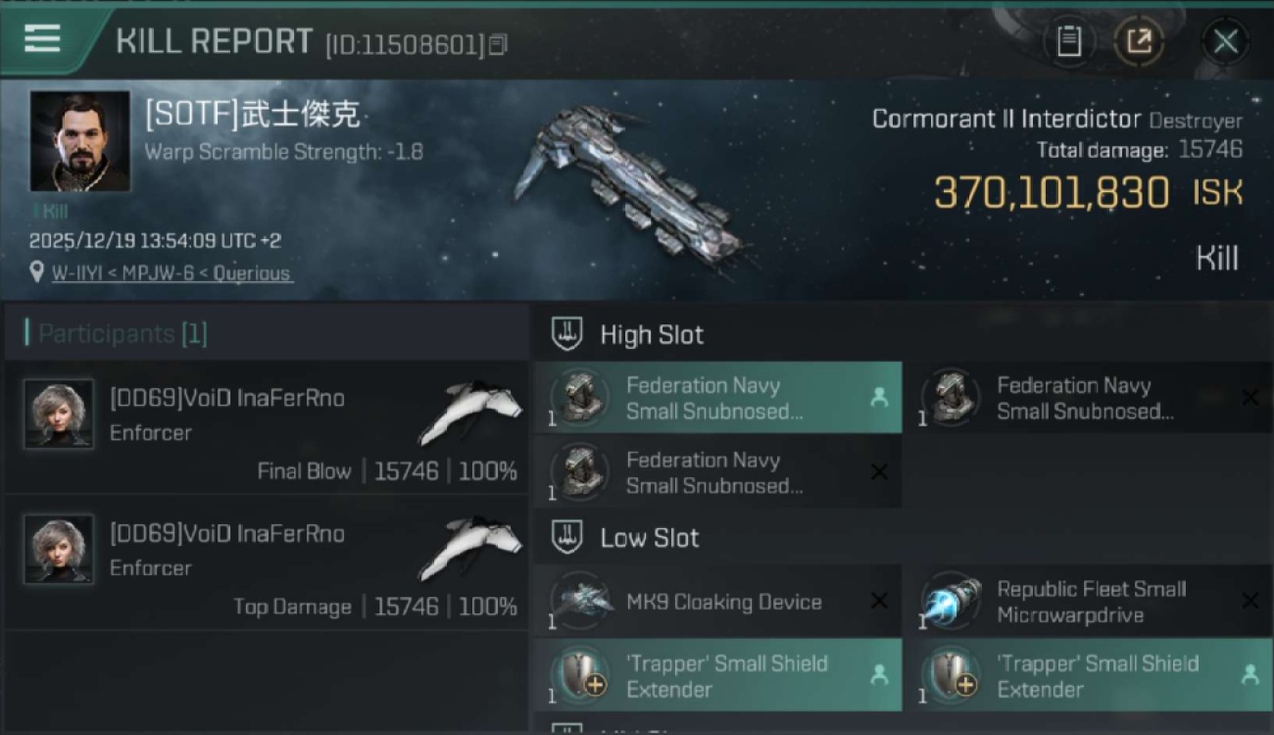Screen dimensions: 1274x735
Task: Click the person icon on the second 'Trapper' Extender
Action: (1249, 674)
